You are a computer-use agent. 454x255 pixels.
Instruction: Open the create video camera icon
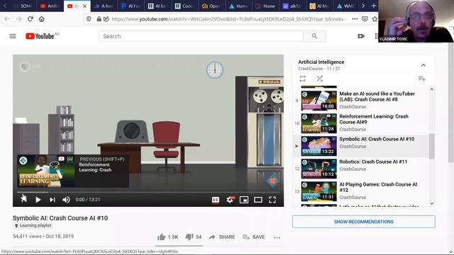click(x=361, y=36)
